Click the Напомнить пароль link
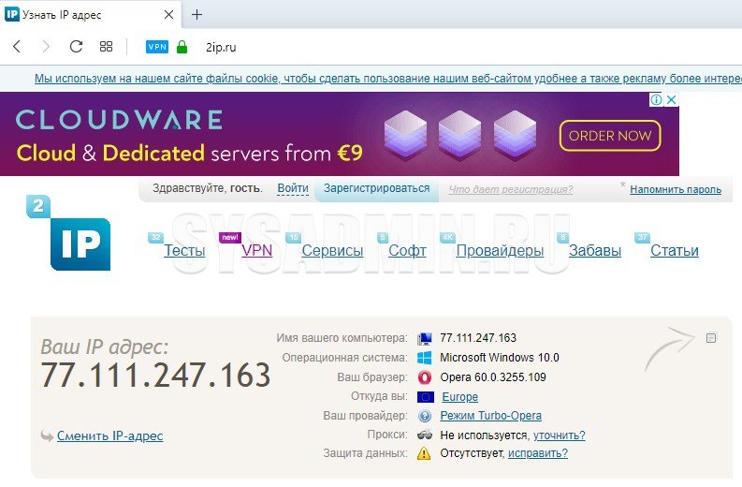Screen dimensions: 742x487 click(x=675, y=189)
